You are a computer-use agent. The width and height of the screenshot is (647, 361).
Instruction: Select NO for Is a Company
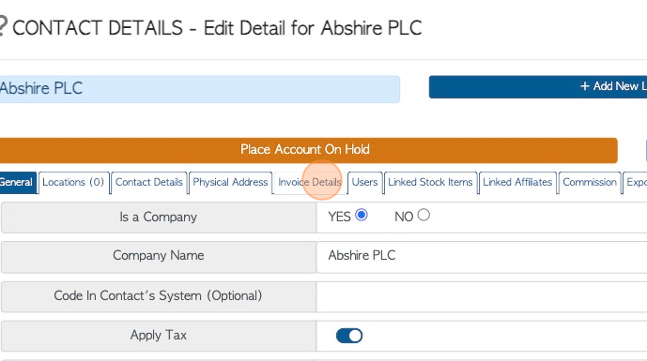424,215
